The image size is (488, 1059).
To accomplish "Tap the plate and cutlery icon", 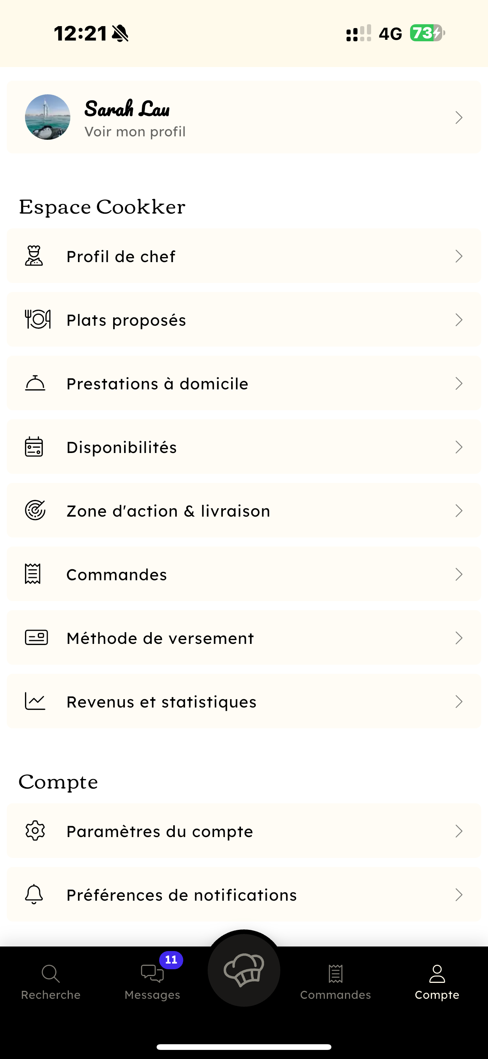I will (x=37, y=319).
